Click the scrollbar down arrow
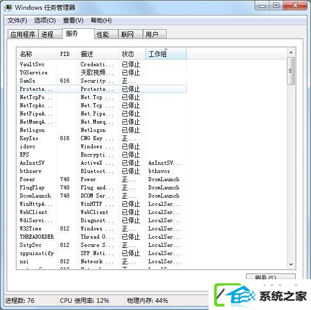Viewport: 311px width, 310px height. [x=291, y=264]
